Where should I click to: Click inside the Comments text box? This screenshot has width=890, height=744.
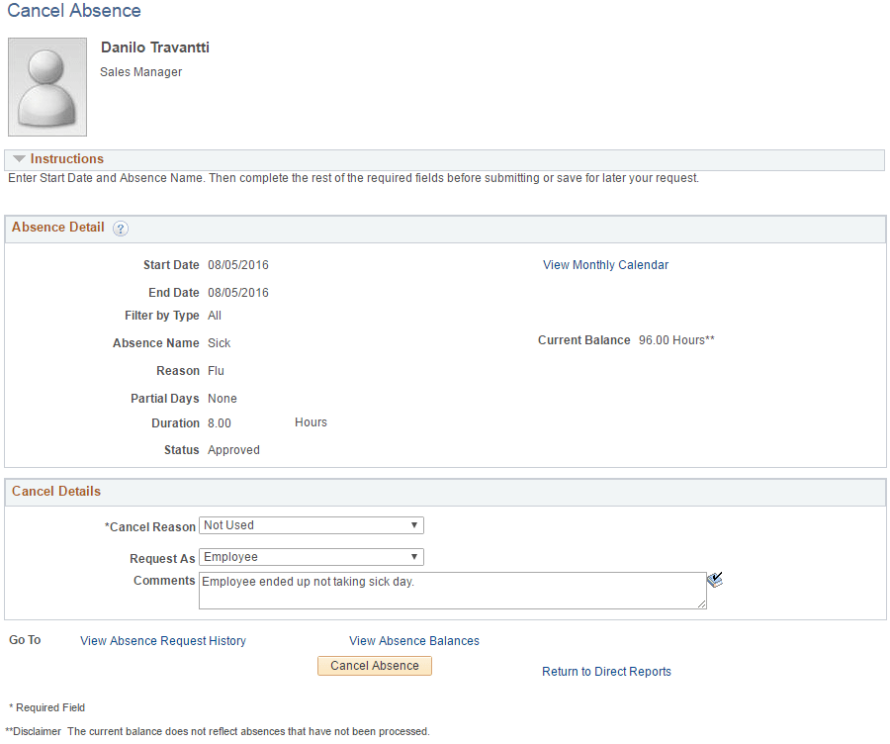(445, 584)
